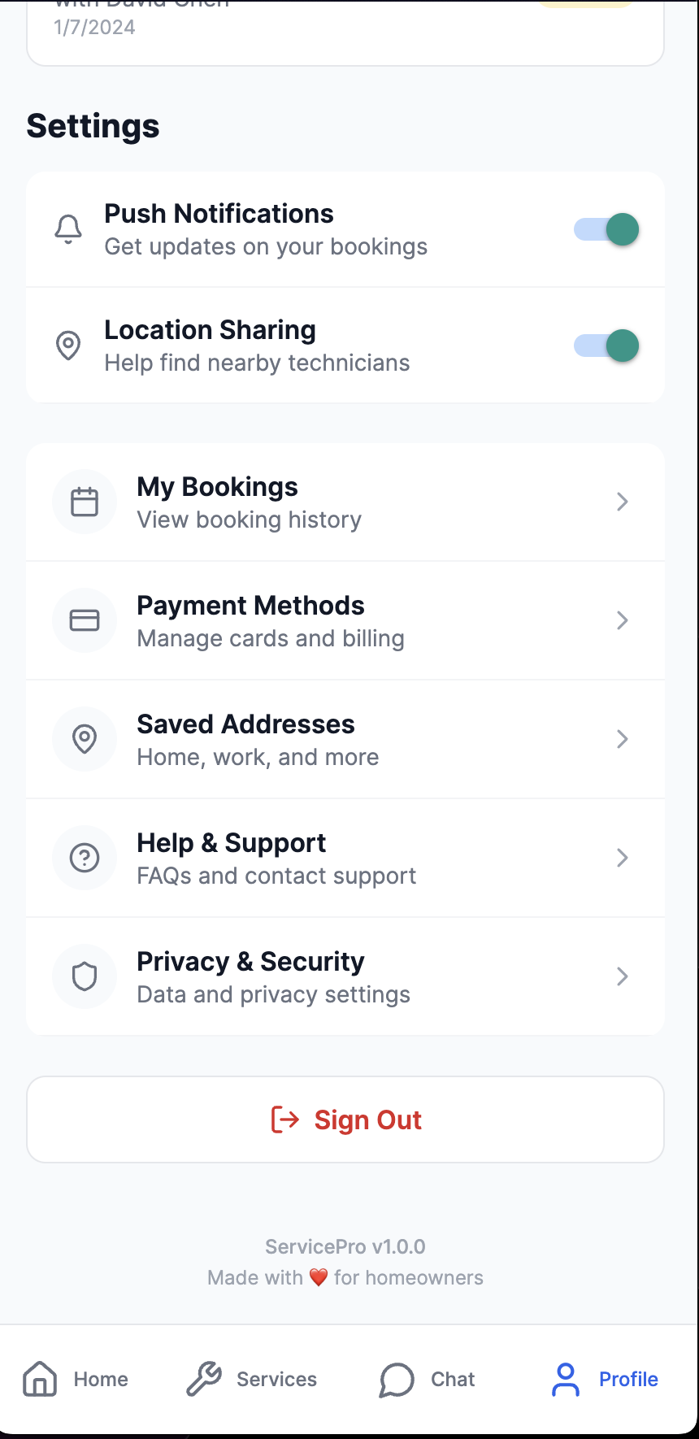Click the wrench icon in the bottom navigation

[204, 1379]
